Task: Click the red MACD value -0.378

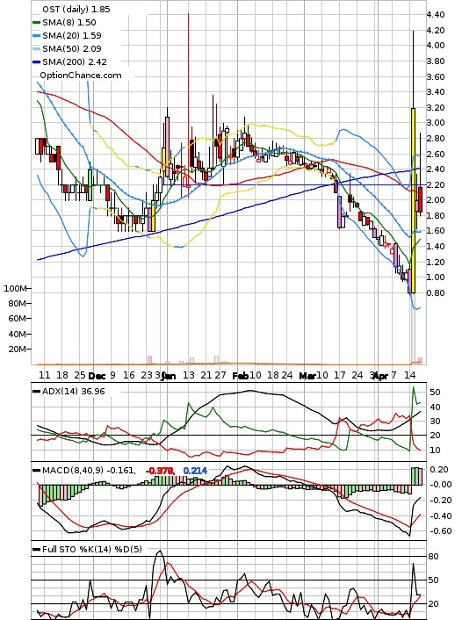Action: point(161,471)
